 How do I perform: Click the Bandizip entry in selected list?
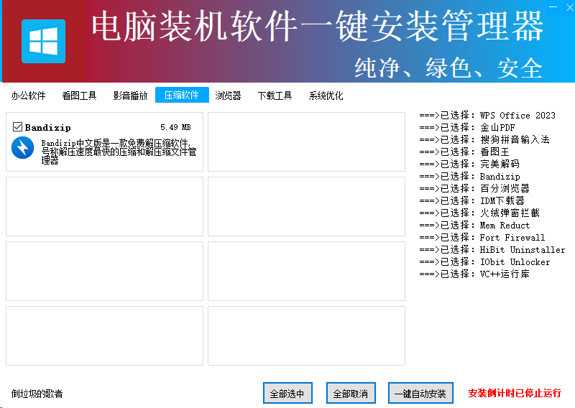coord(470,176)
